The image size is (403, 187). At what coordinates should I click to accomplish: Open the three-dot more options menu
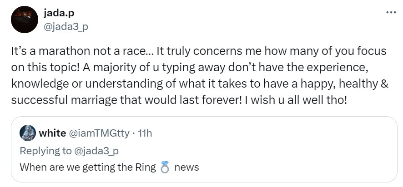tap(391, 12)
